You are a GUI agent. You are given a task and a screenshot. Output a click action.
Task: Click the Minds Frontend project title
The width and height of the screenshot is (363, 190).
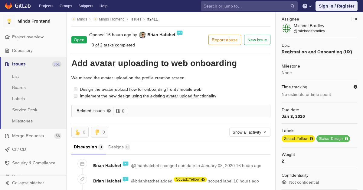pos(34,21)
